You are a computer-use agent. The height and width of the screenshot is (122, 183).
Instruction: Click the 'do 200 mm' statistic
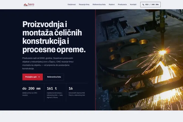tap(32, 88)
